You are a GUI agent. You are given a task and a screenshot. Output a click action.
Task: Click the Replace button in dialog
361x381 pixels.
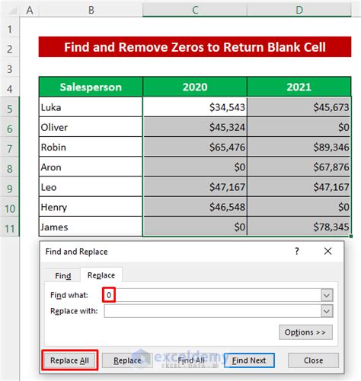(127, 360)
